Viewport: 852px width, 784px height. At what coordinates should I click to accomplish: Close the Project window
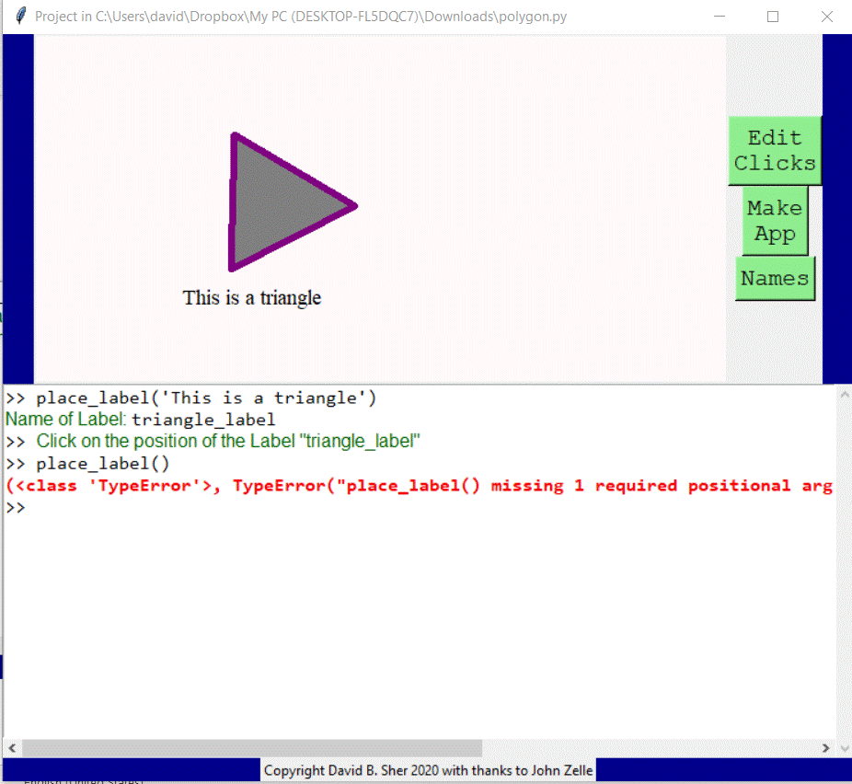click(826, 17)
